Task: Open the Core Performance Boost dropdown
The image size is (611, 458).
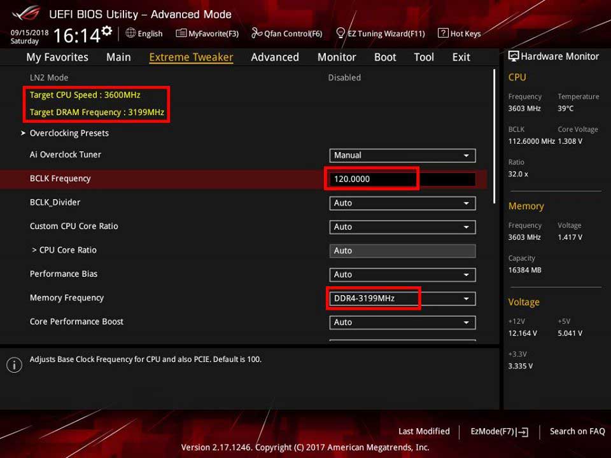Action: click(402, 323)
